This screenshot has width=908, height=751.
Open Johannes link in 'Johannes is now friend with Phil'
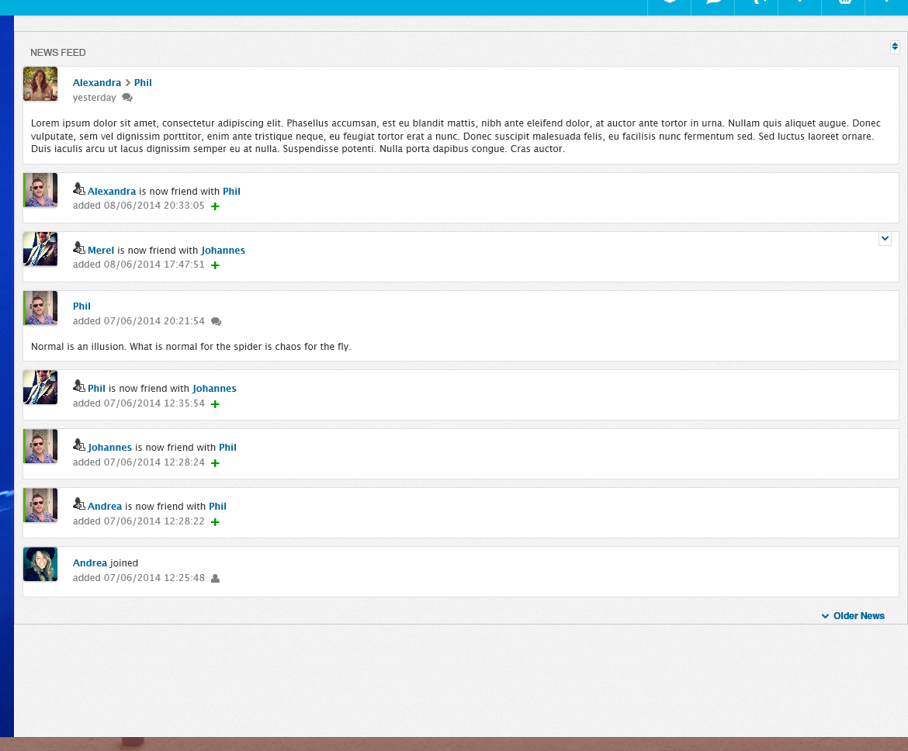coord(110,448)
